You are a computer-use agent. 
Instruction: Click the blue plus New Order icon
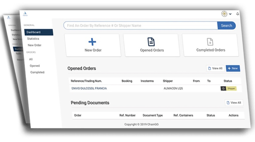point(92,42)
